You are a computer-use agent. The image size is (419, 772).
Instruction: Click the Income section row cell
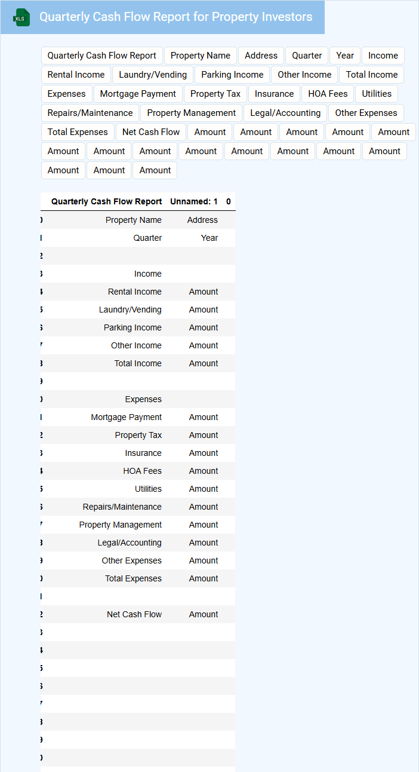point(147,274)
